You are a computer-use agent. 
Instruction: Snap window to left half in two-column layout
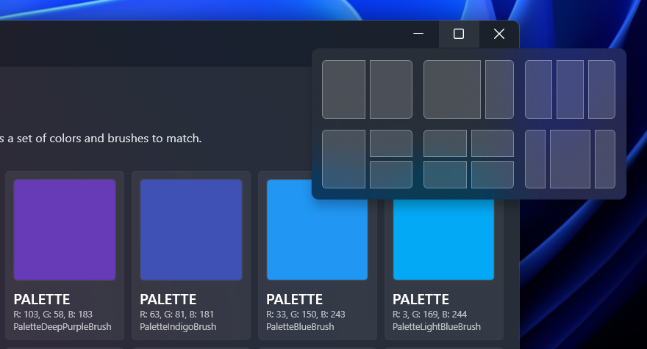343,89
